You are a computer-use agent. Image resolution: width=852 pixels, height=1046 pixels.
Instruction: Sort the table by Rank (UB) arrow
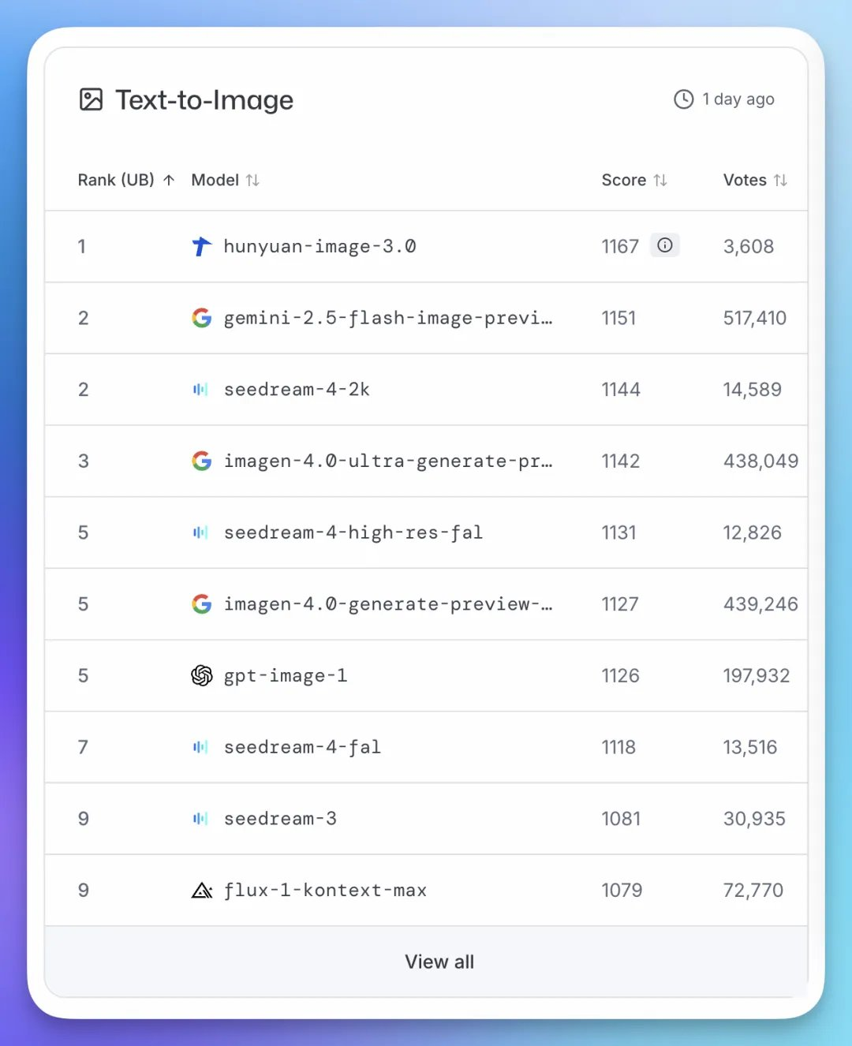(x=169, y=181)
